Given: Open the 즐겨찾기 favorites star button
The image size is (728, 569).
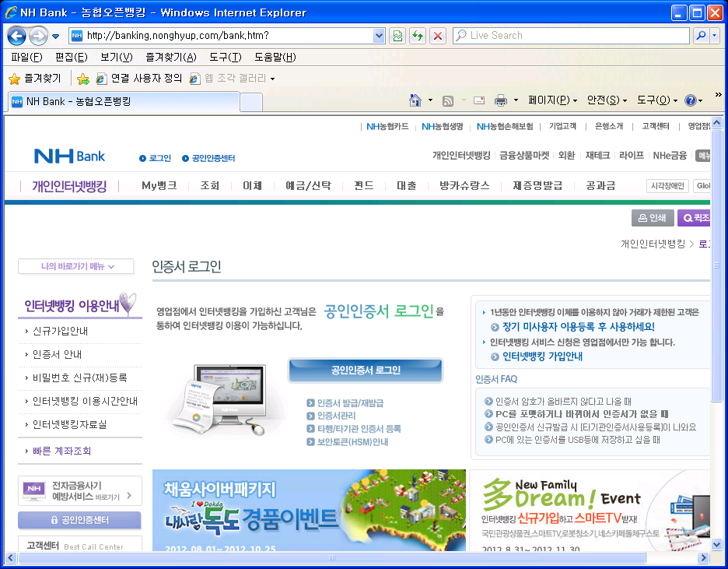Looking at the screenshot, I should click(35, 79).
